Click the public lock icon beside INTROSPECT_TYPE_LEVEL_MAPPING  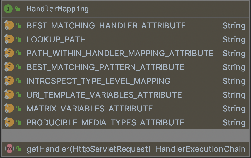[19, 81]
